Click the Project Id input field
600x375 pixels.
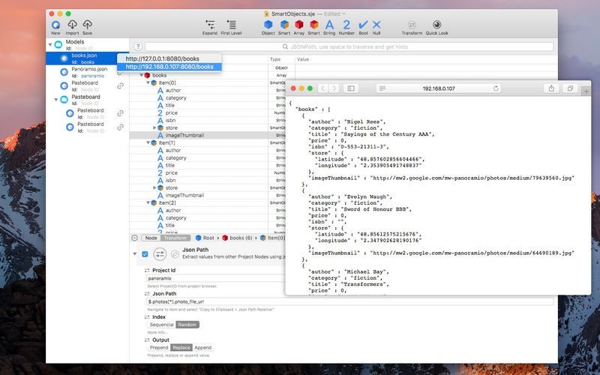(x=216, y=278)
